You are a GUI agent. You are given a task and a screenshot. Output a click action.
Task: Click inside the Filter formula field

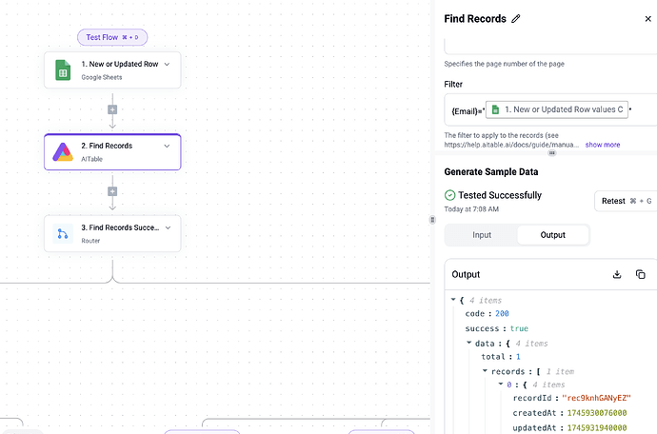pyautogui.click(x=468, y=110)
